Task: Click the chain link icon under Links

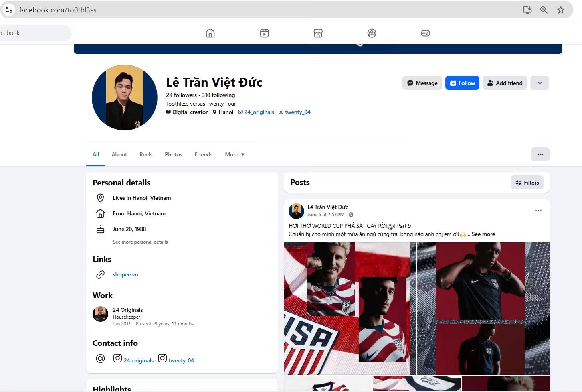Action: point(101,274)
